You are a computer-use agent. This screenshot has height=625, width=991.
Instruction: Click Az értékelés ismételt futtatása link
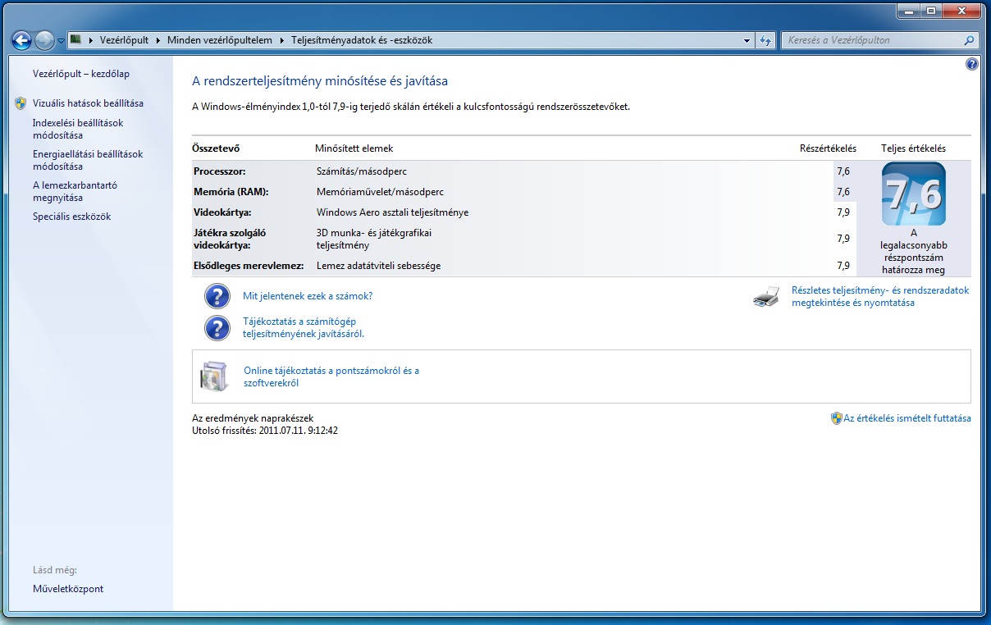907,418
